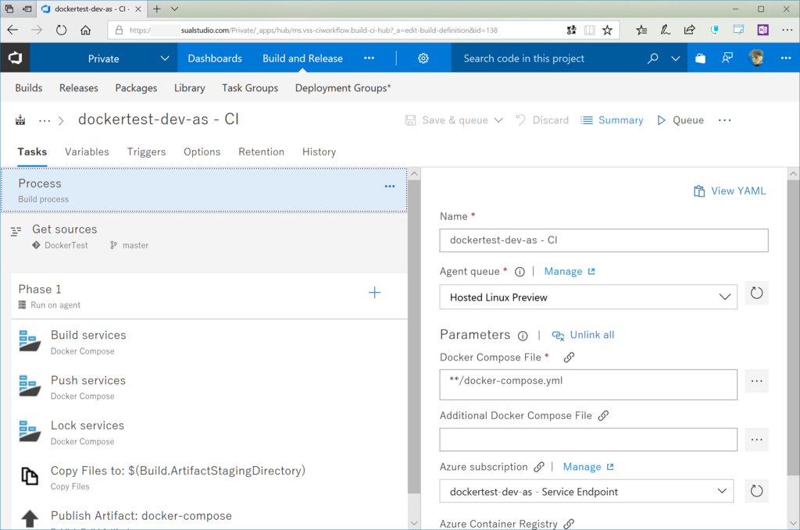Image resolution: width=800 pixels, height=530 pixels.
Task: Click the build definitions breadcrumb icon
Action: (20, 120)
